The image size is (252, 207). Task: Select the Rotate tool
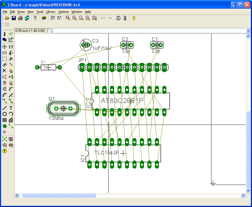[11, 53]
